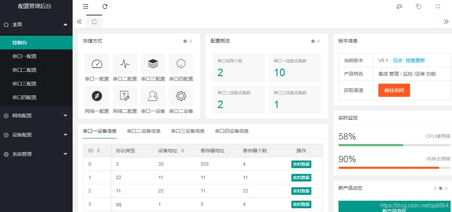Open the tag notes icon

[418, 6]
